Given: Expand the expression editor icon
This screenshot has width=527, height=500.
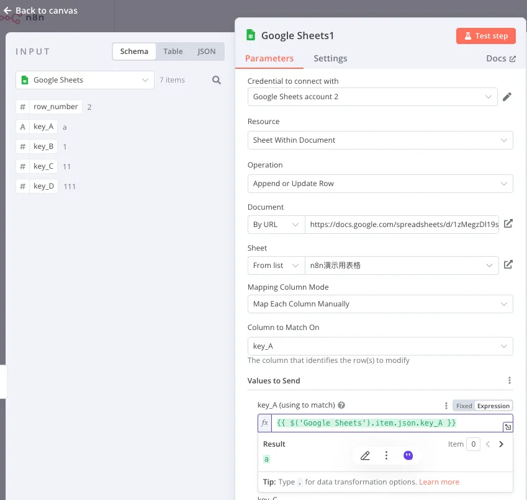Looking at the screenshot, I should (508, 427).
